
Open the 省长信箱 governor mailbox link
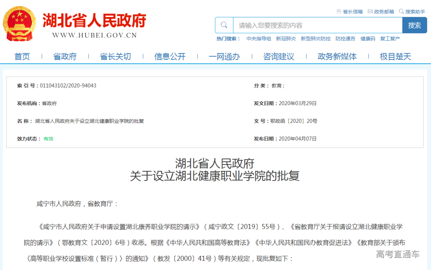coord(350,12)
